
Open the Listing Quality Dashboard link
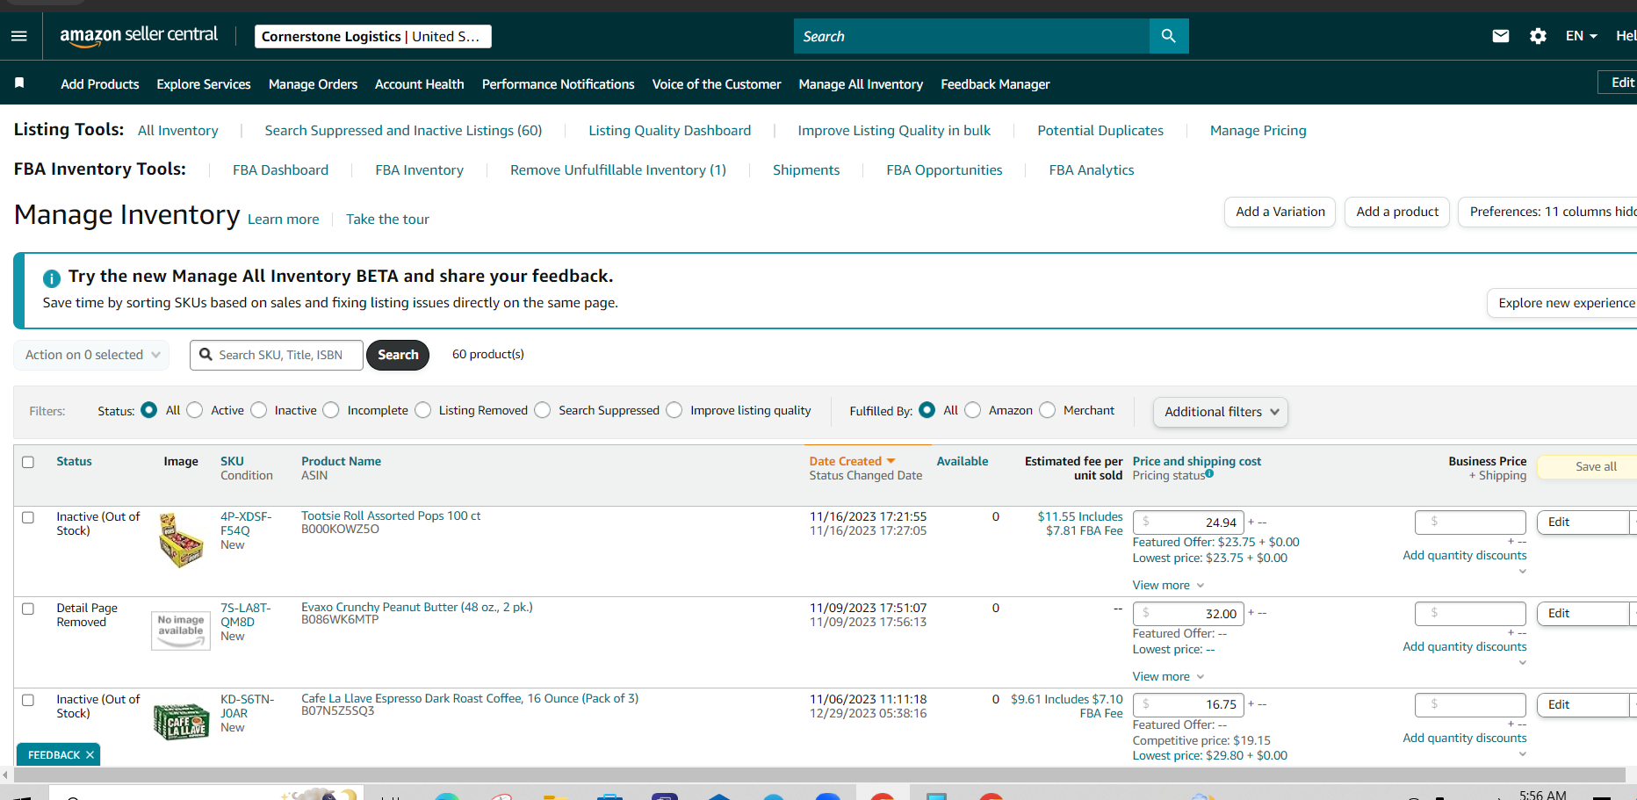670,131
